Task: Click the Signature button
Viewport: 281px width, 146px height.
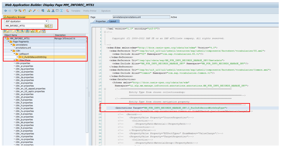Action: coord(106,11)
